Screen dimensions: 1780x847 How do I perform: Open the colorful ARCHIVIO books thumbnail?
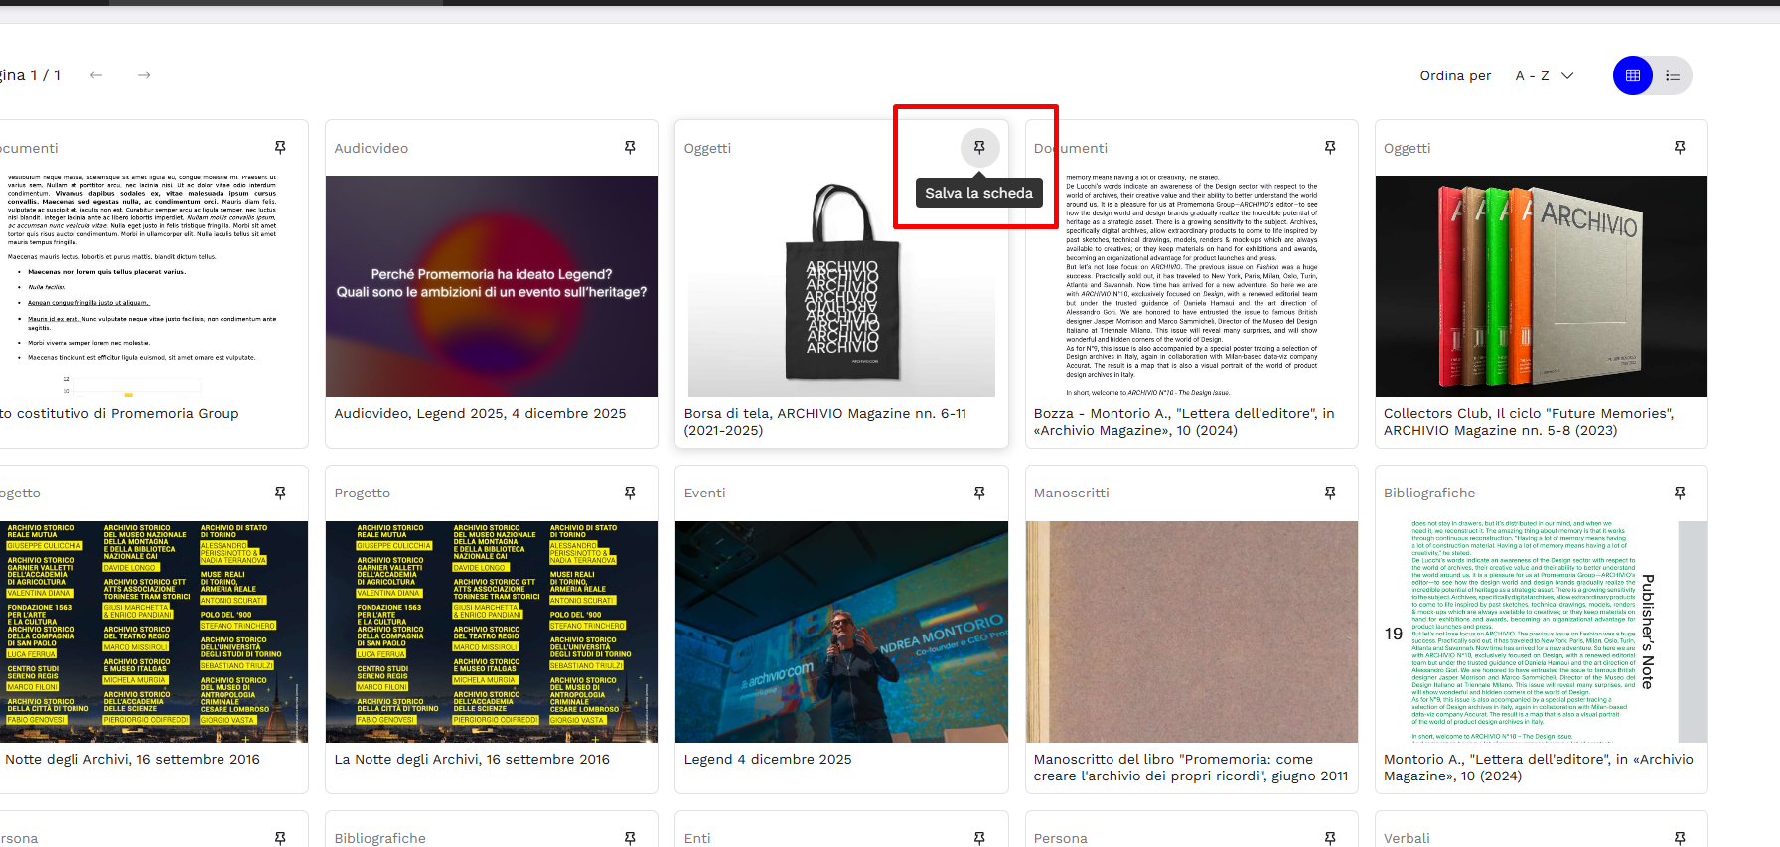[1542, 286]
